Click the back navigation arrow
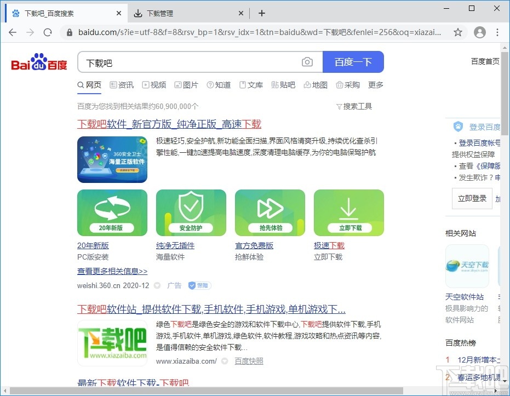This screenshot has height=396, width=510. tap(13, 32)
